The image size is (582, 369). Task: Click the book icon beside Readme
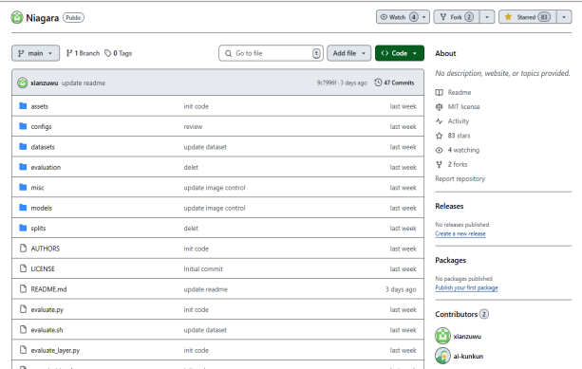pos(439,92)
